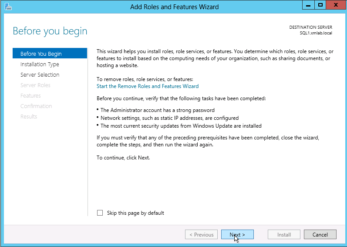Click the Previous button
Viewport: 347px width, 247px height.
201,235
